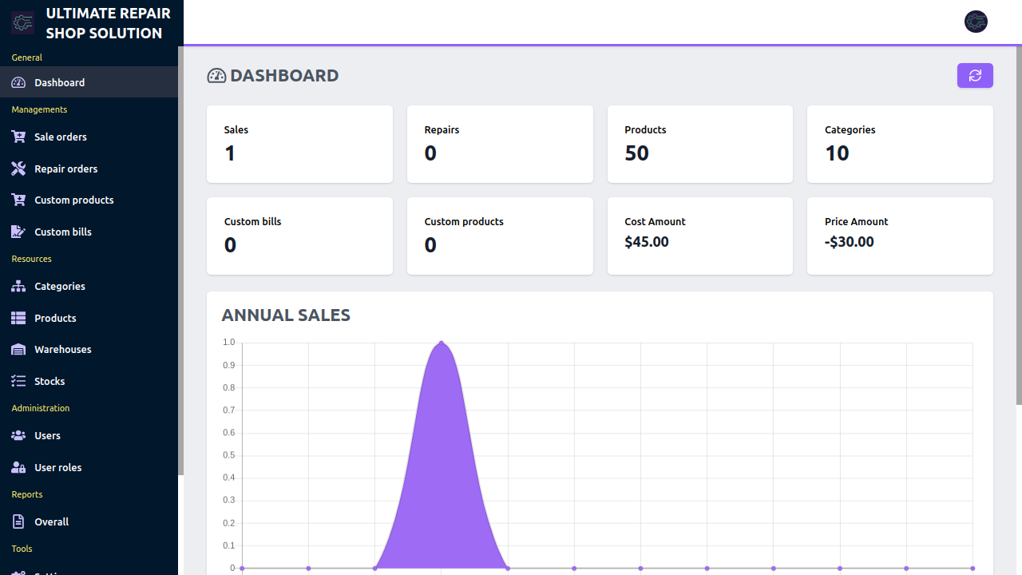
Task: Navigate to Overall in the Reports section
Action: click(50, 521)
